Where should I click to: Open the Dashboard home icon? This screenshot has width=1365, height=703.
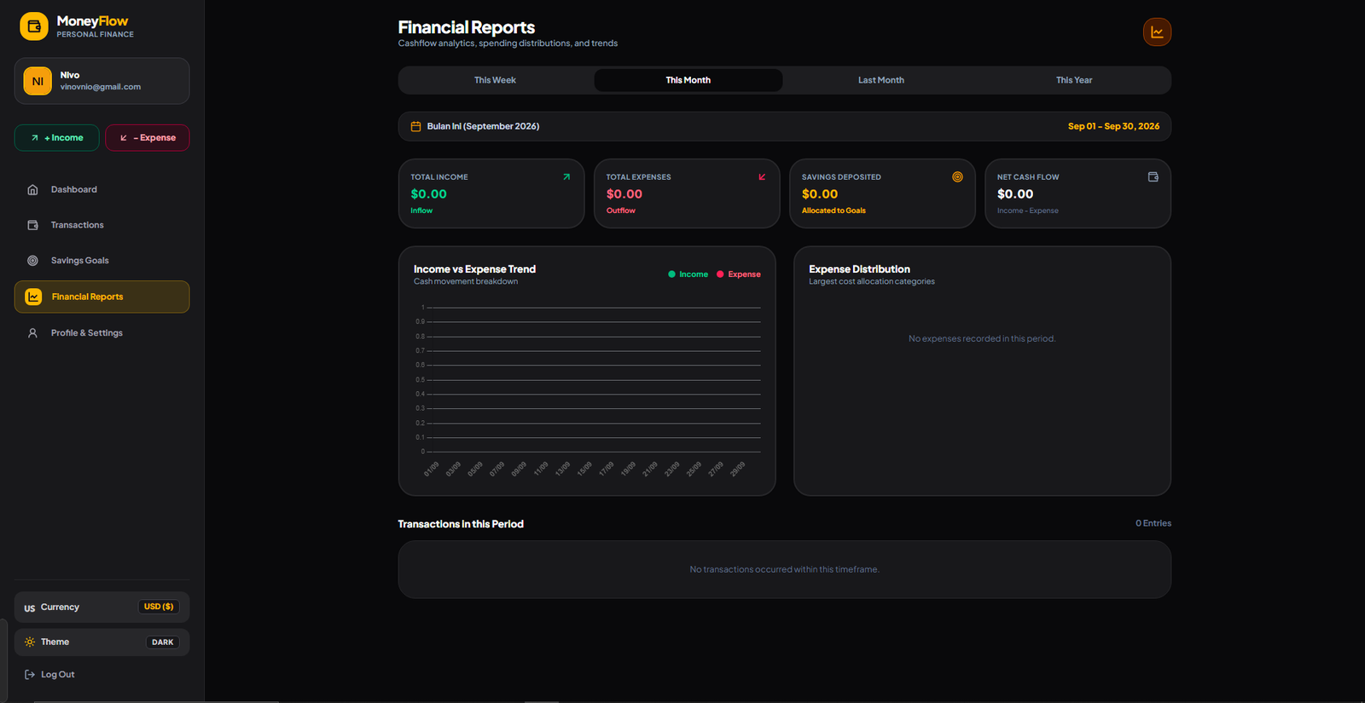click(32, 190)
